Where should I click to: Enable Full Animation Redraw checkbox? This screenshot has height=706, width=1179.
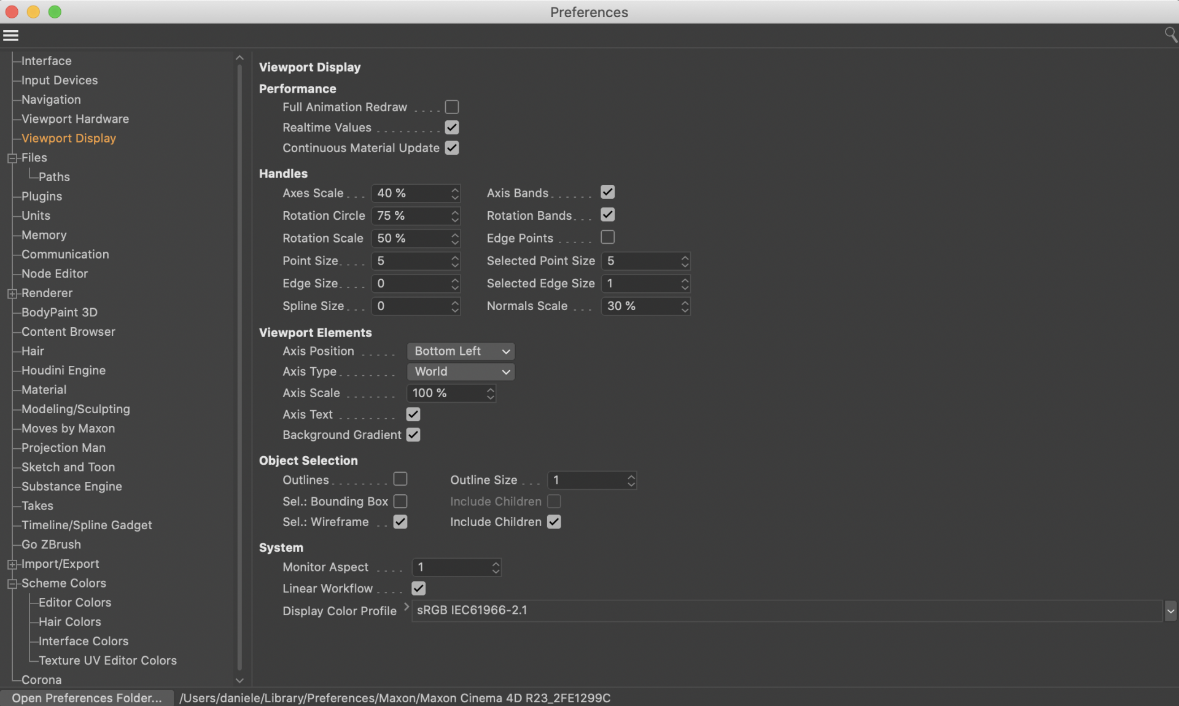(452, 107)
